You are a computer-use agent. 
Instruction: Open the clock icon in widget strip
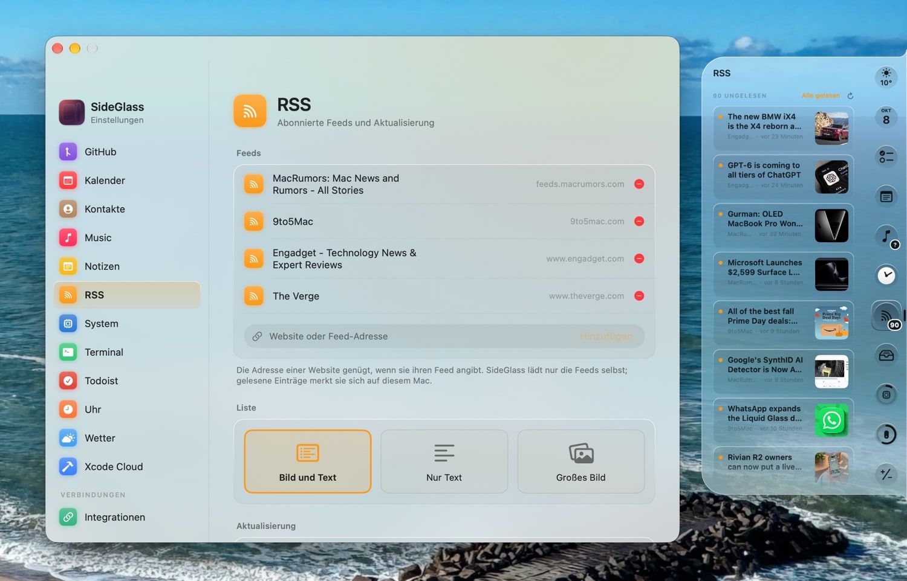pyautogui.click(x=886, y=275)
